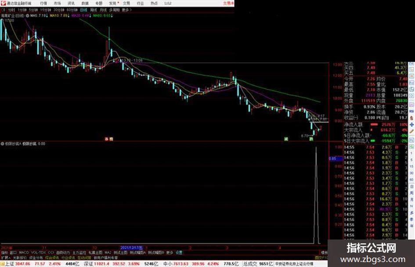
Task: Click the 上证 index value in status bar
Action: pos(23,264)
